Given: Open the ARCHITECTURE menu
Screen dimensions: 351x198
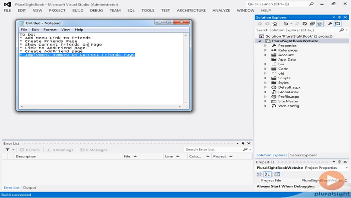Looking at the screenshot, I should click(191, 11).
